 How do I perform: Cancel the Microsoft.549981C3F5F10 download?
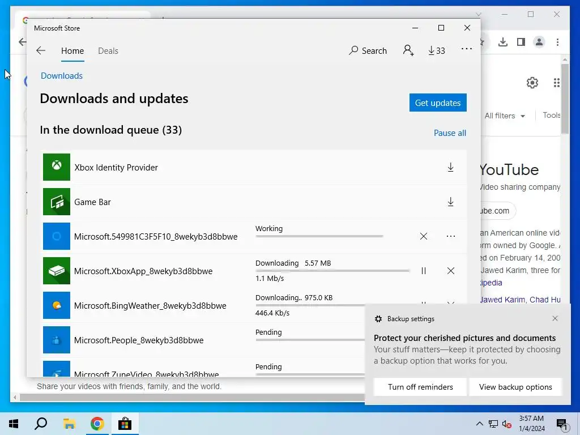tap(424, 236)
